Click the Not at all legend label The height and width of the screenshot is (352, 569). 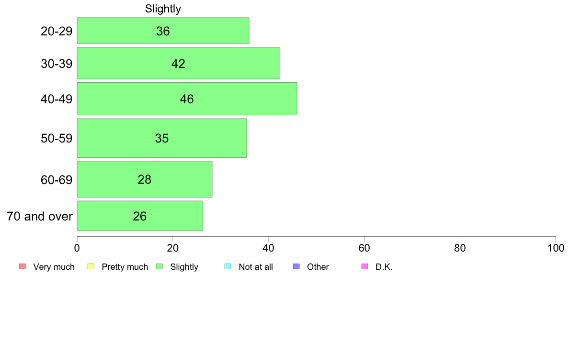(256, 267)
